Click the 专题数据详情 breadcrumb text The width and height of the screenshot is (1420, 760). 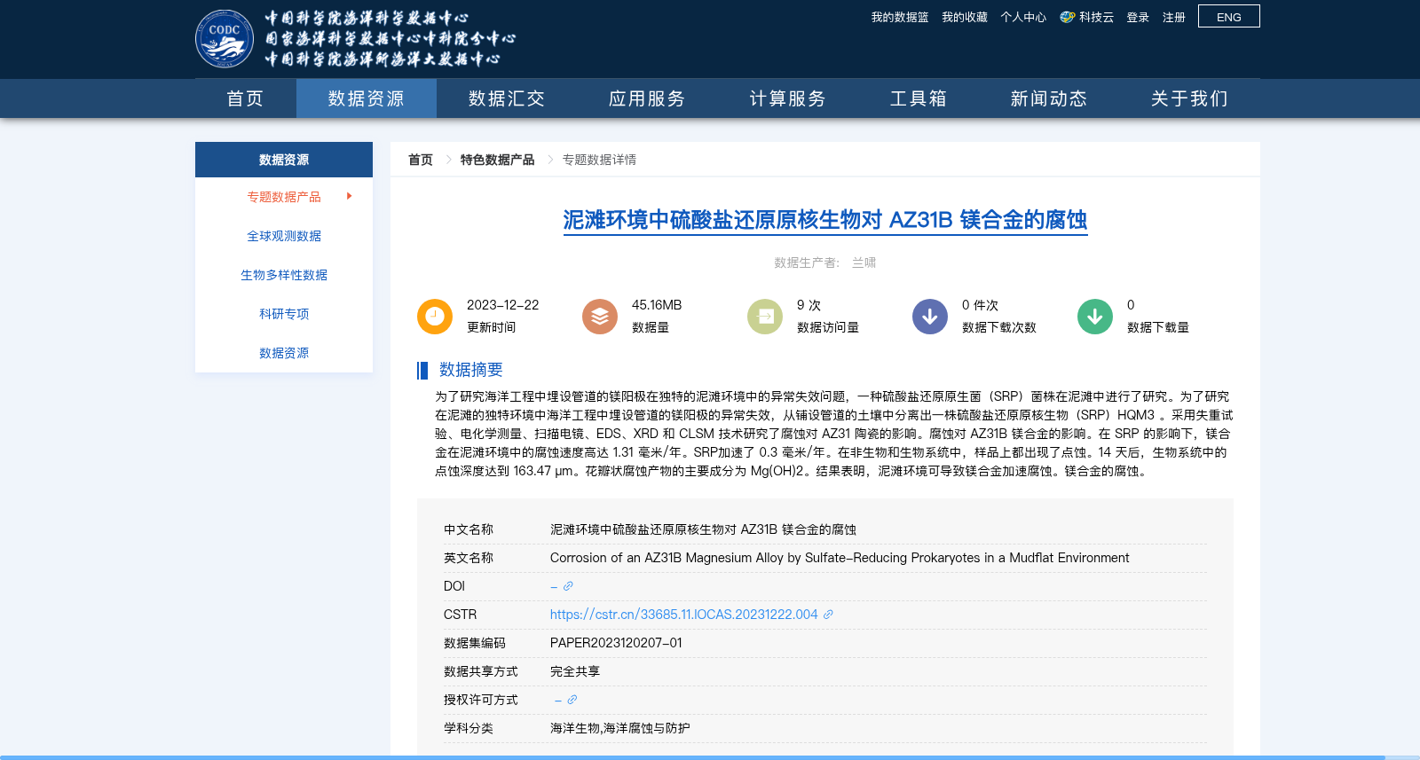pyautogui.click(x=599, y=160)
